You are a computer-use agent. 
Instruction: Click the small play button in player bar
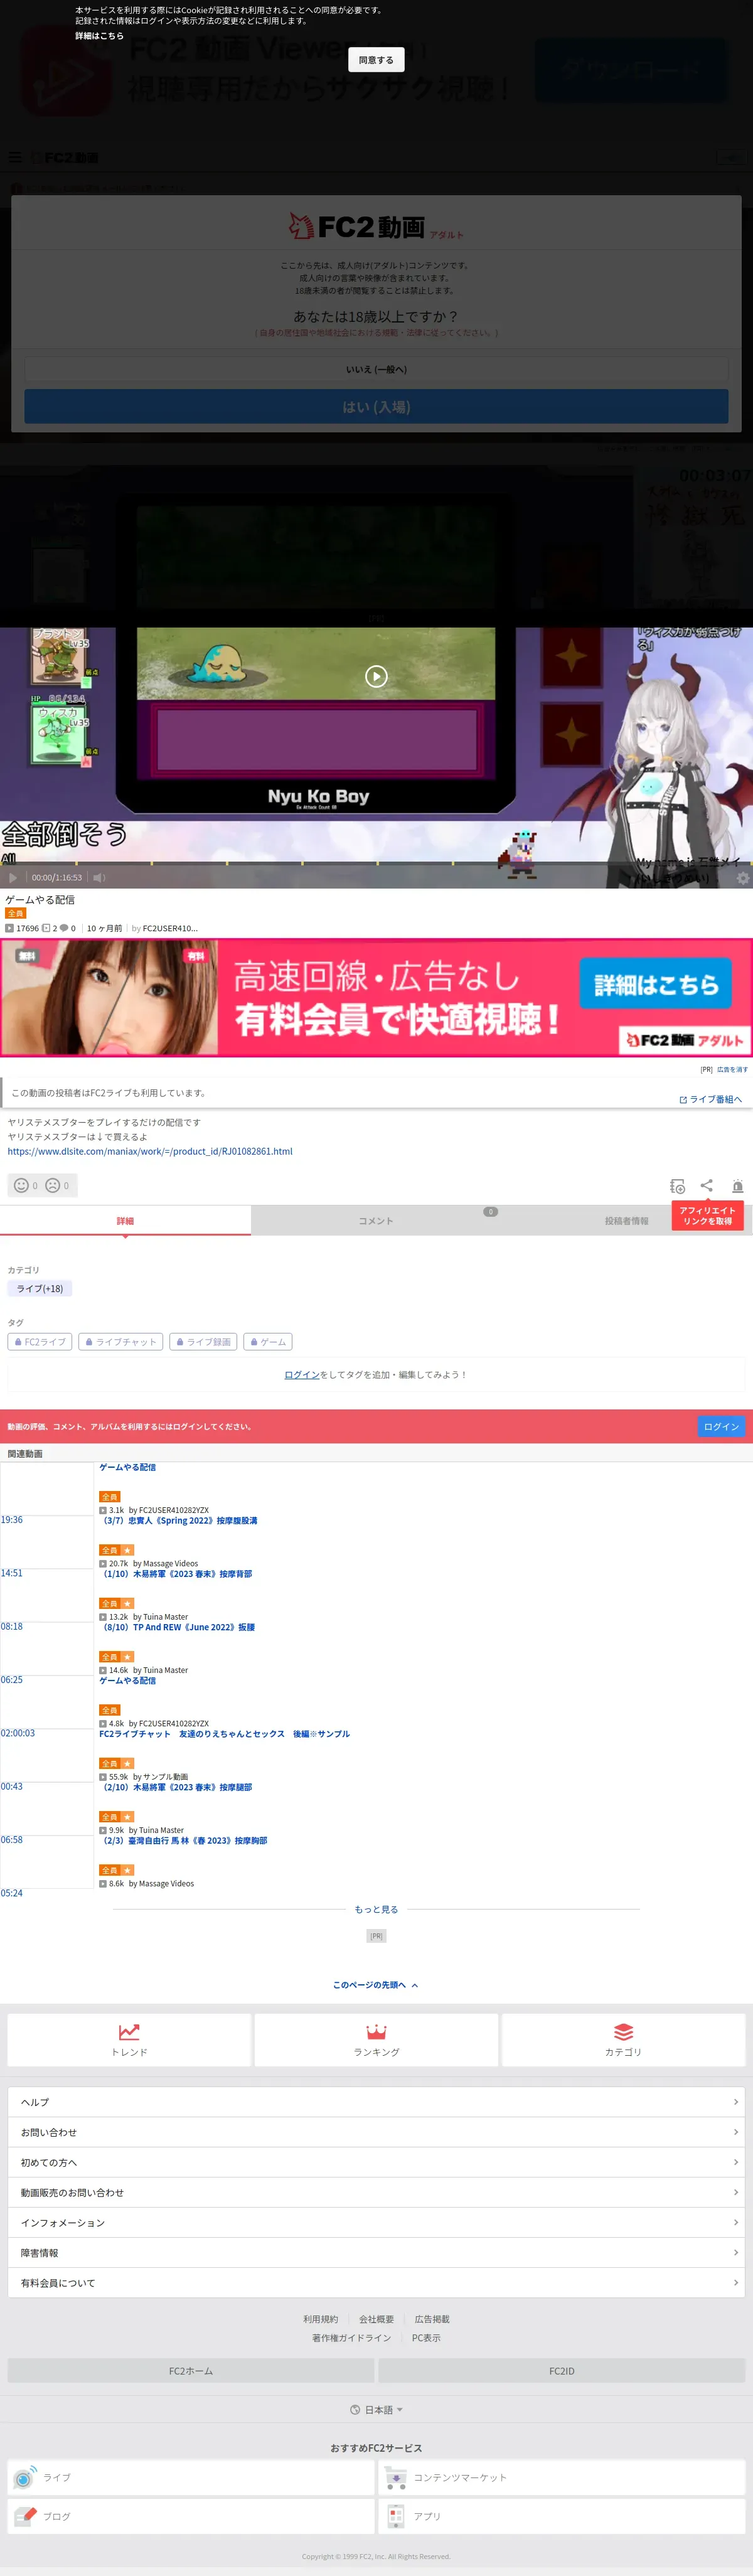tap(13, 877)
